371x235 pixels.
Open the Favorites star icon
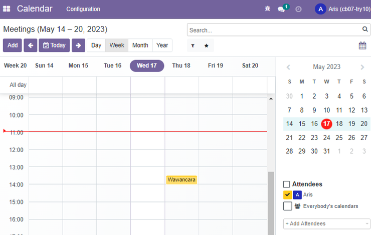[x=207, y=45]
